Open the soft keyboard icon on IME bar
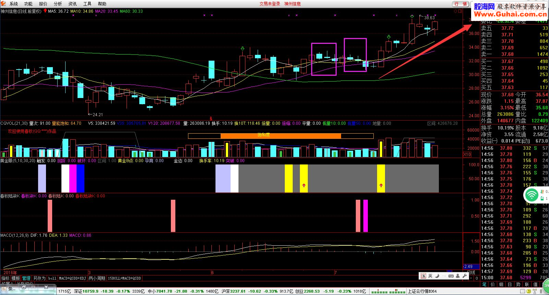 tap(451, 276)
